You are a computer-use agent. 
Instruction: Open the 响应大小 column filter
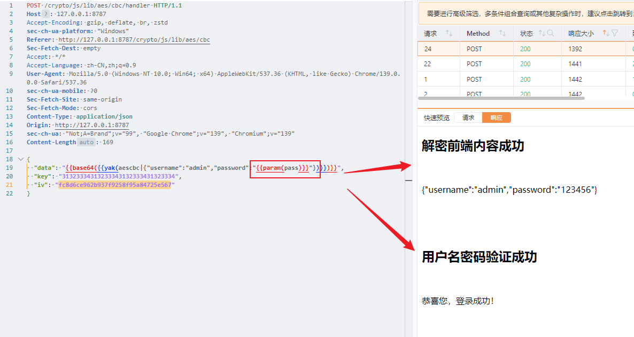click(x=615, y=33)
